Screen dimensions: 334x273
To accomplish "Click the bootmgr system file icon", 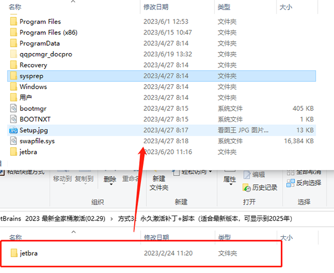I will (x=13, y=108).
